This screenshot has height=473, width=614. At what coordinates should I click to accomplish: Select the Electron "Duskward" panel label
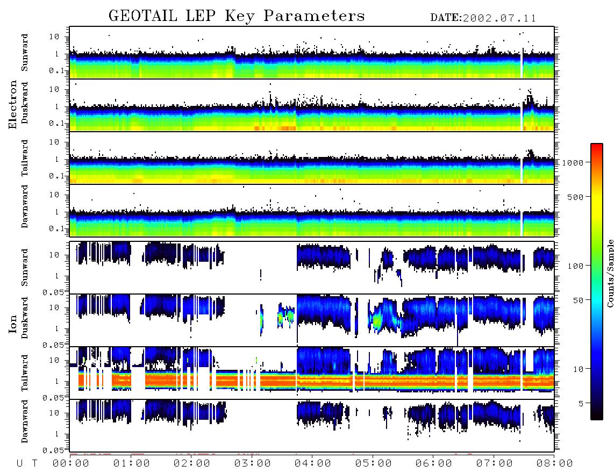click(25, 103)
